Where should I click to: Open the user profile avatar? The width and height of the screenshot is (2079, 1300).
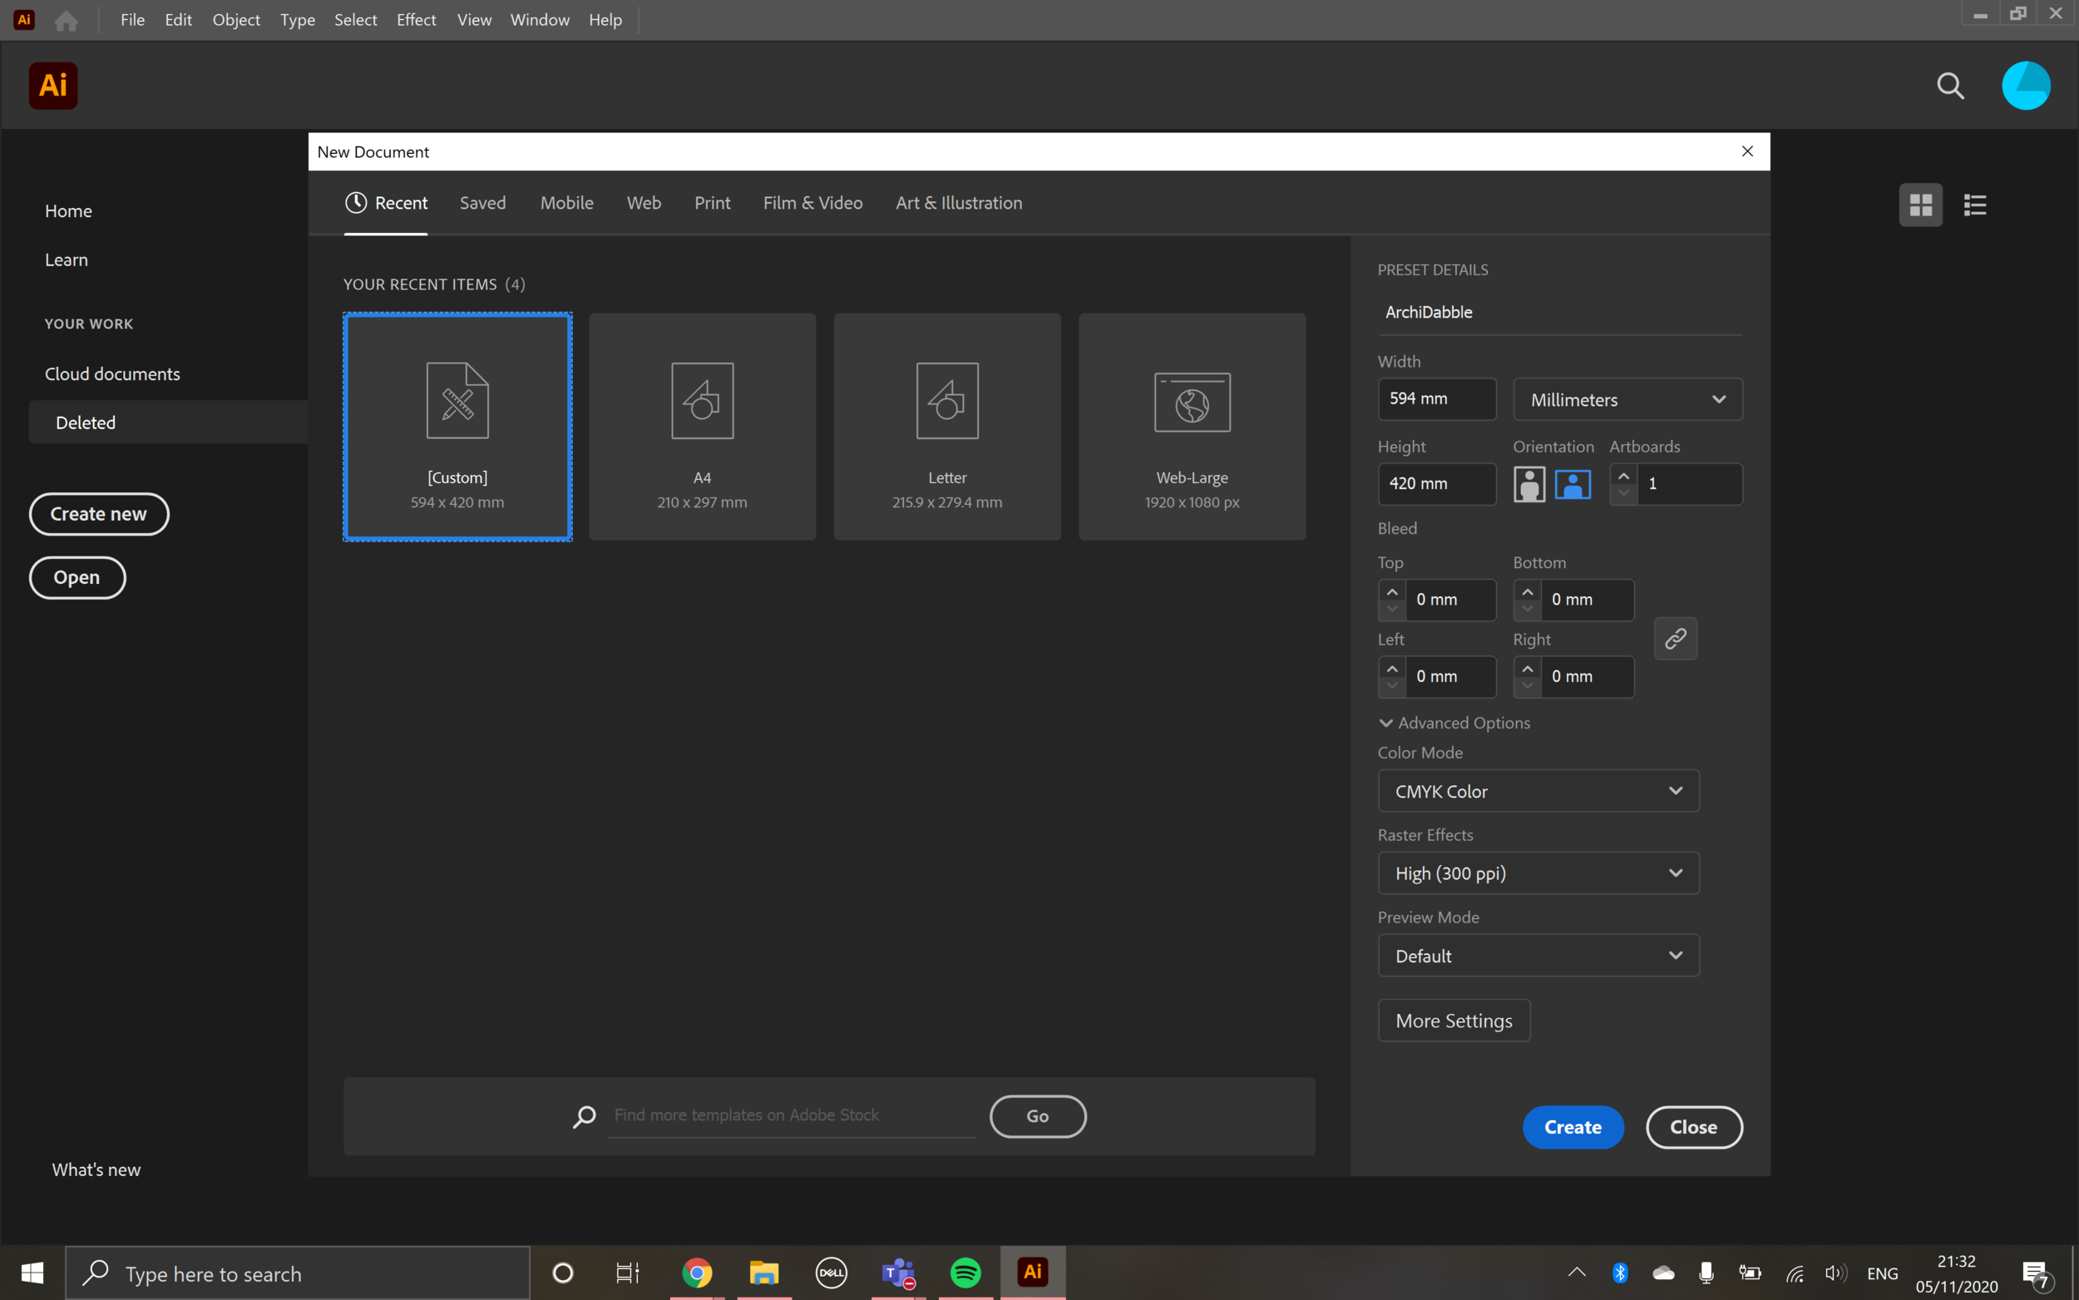coord(2026,85)
